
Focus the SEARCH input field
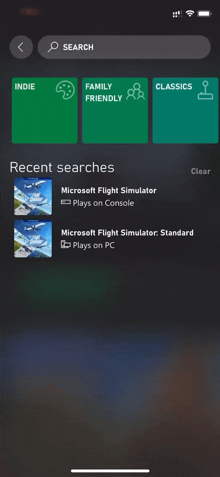[124, 47]
